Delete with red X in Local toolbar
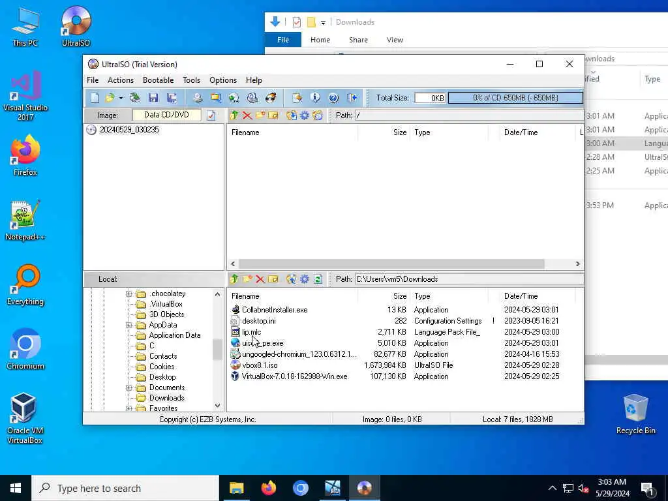 pos(260,279)
